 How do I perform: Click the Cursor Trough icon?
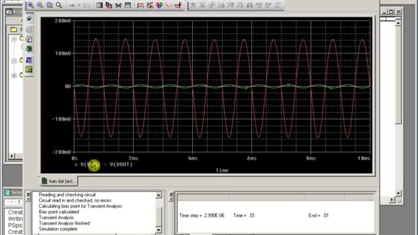pyautogui.click(x=203, y=5)
